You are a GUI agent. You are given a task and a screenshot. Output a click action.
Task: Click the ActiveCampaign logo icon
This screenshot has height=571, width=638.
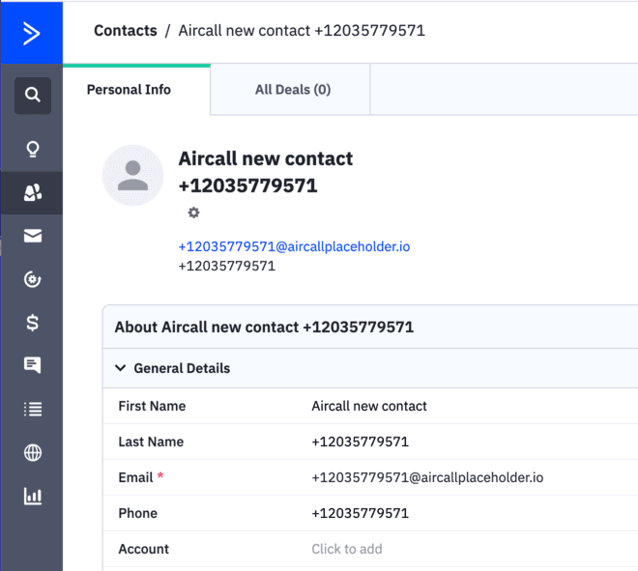coord(31,33)
